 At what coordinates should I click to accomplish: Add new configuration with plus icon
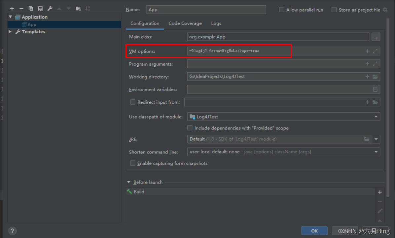[12, 9]
